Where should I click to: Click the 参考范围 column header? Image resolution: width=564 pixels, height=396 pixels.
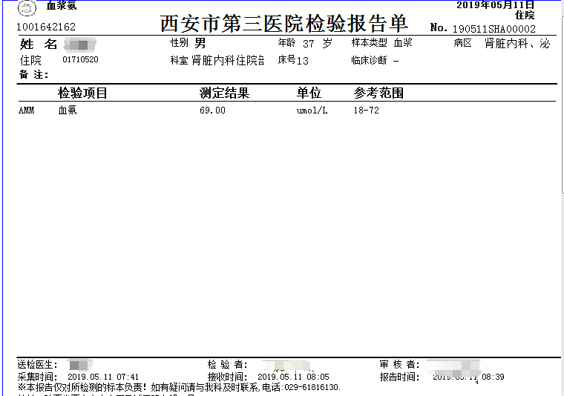378,93
